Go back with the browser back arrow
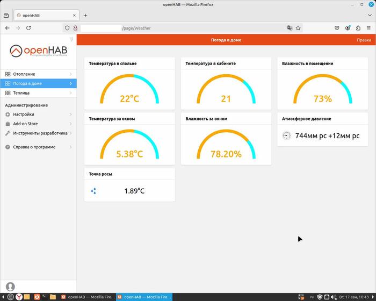This screenshot has width=376, height=301. tap(8, 28)
